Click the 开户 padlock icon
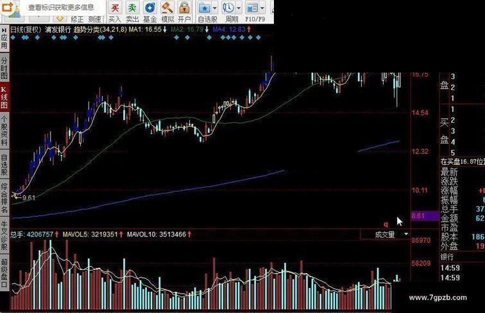Screen dimensions: 485x313 (x=184, y=8)
